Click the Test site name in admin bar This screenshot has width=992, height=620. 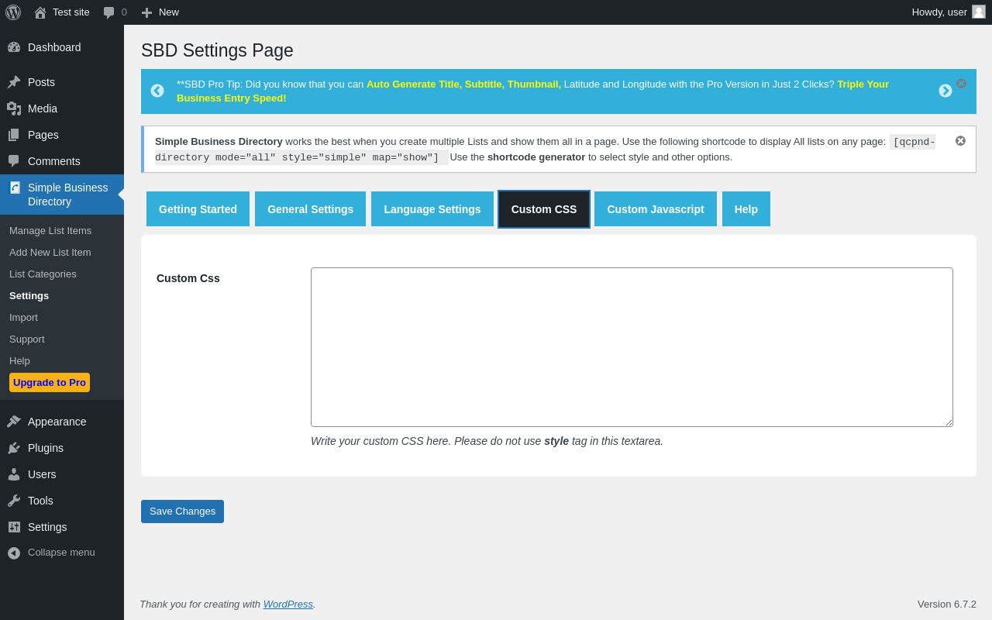click(71, 12)
